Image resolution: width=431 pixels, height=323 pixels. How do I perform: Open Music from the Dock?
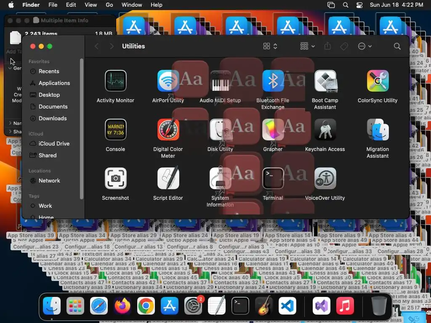pyautogui.click(x=345, y=306)
